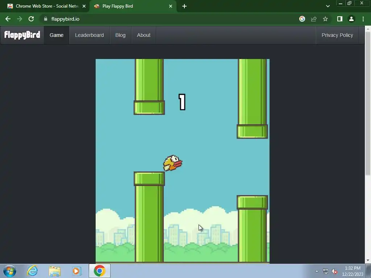
Task: Click the share page icon
Action: point(314,19)
